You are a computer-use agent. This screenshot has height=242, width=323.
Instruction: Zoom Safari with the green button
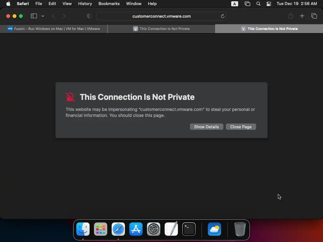pos(21,16)
